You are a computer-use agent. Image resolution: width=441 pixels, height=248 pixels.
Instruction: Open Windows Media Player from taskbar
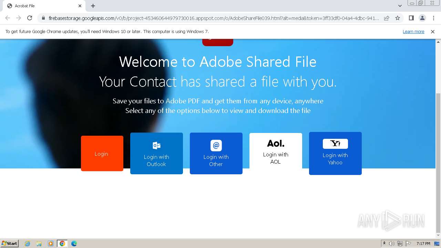click(51, 244)
